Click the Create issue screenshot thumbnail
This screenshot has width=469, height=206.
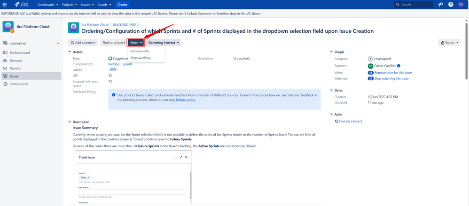133,178
